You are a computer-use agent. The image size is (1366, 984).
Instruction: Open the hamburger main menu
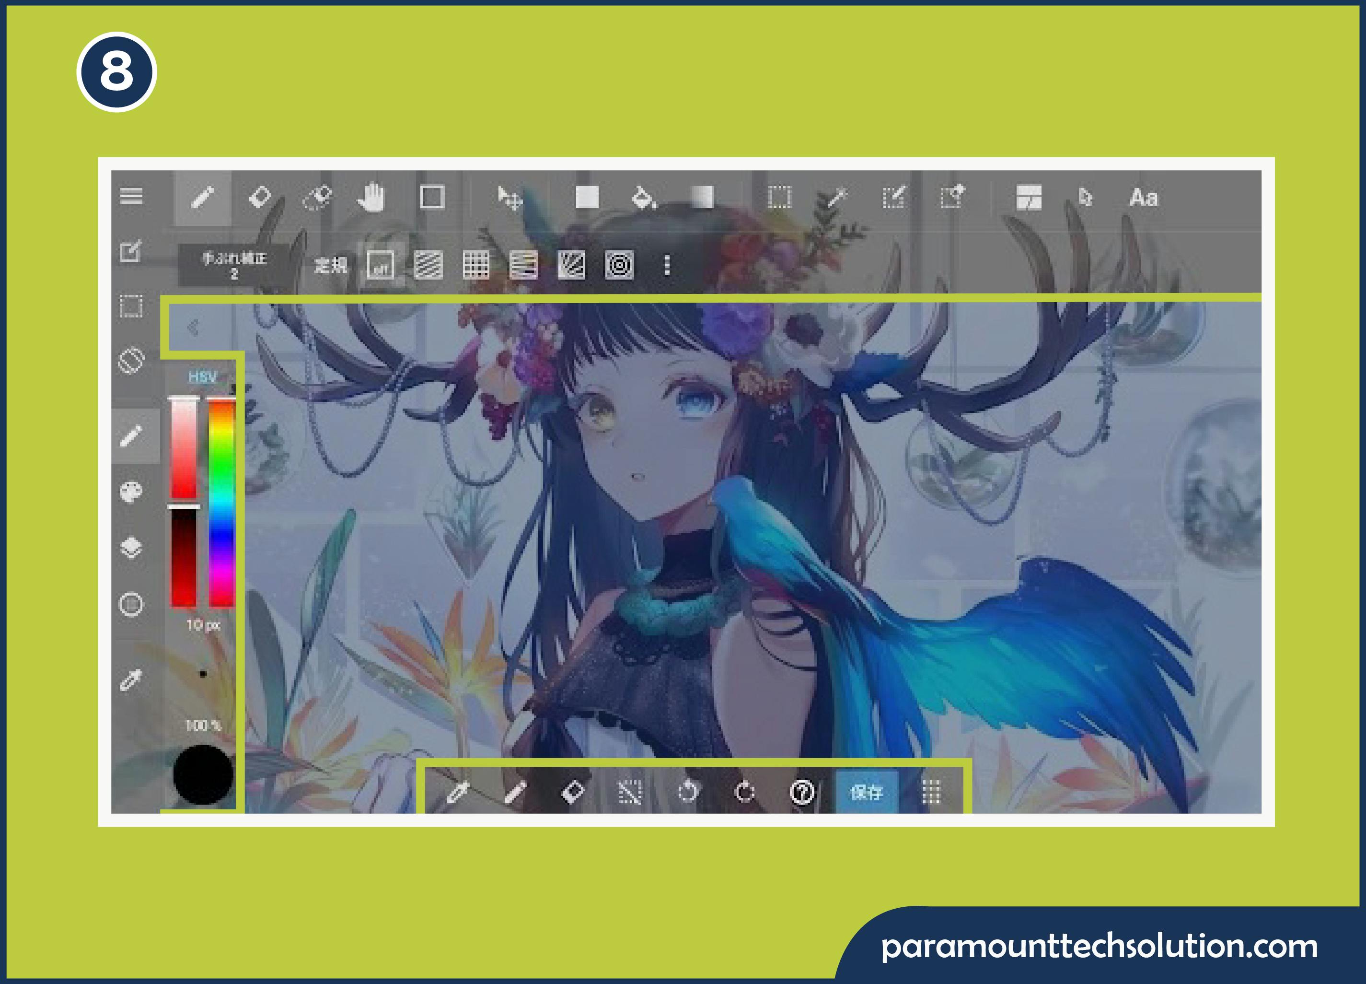click(x=131, y=197)
